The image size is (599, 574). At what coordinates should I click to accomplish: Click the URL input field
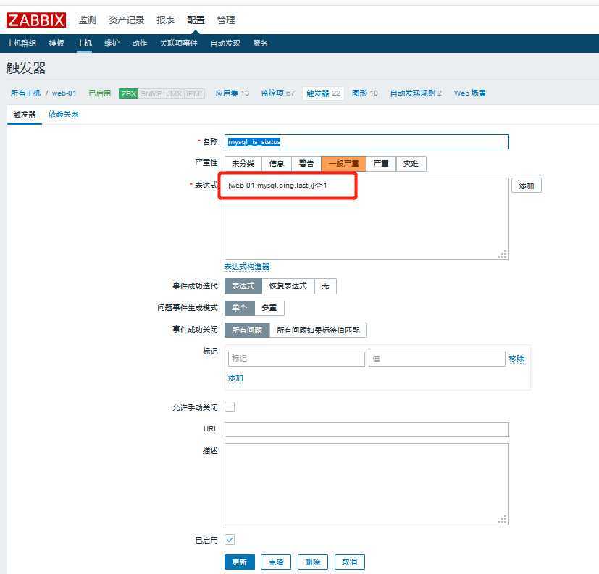[366, 430]
